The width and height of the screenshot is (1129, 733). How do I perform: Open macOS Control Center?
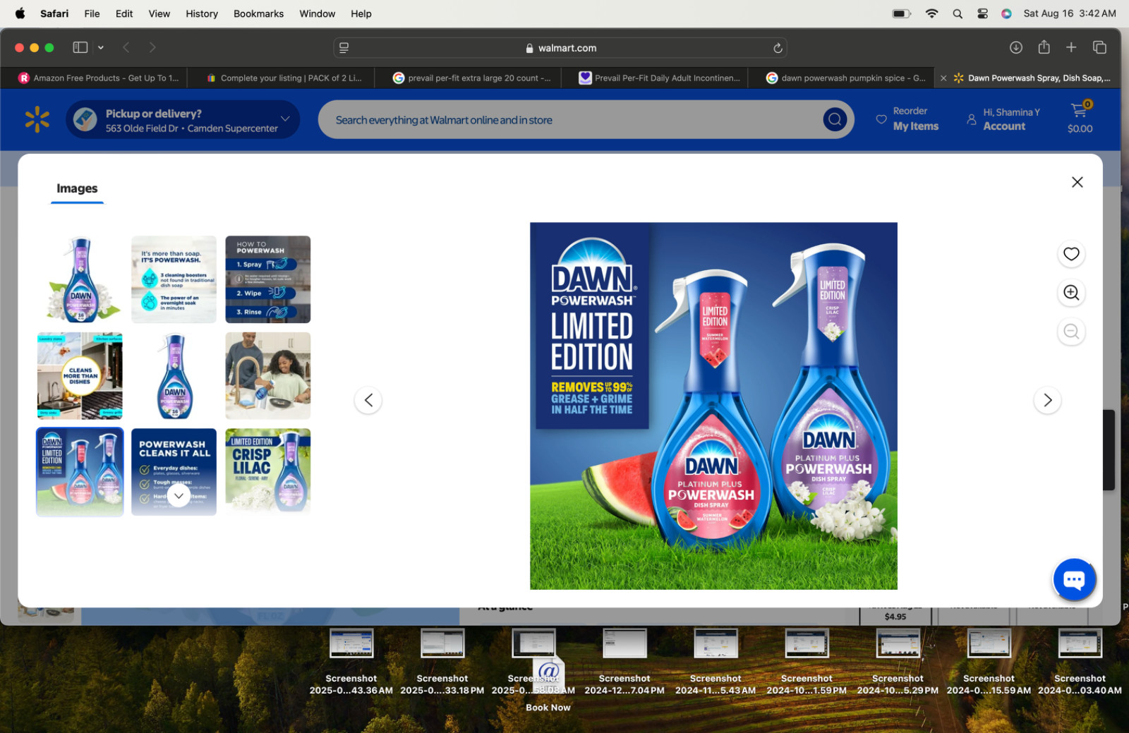(x=982, y=13)
